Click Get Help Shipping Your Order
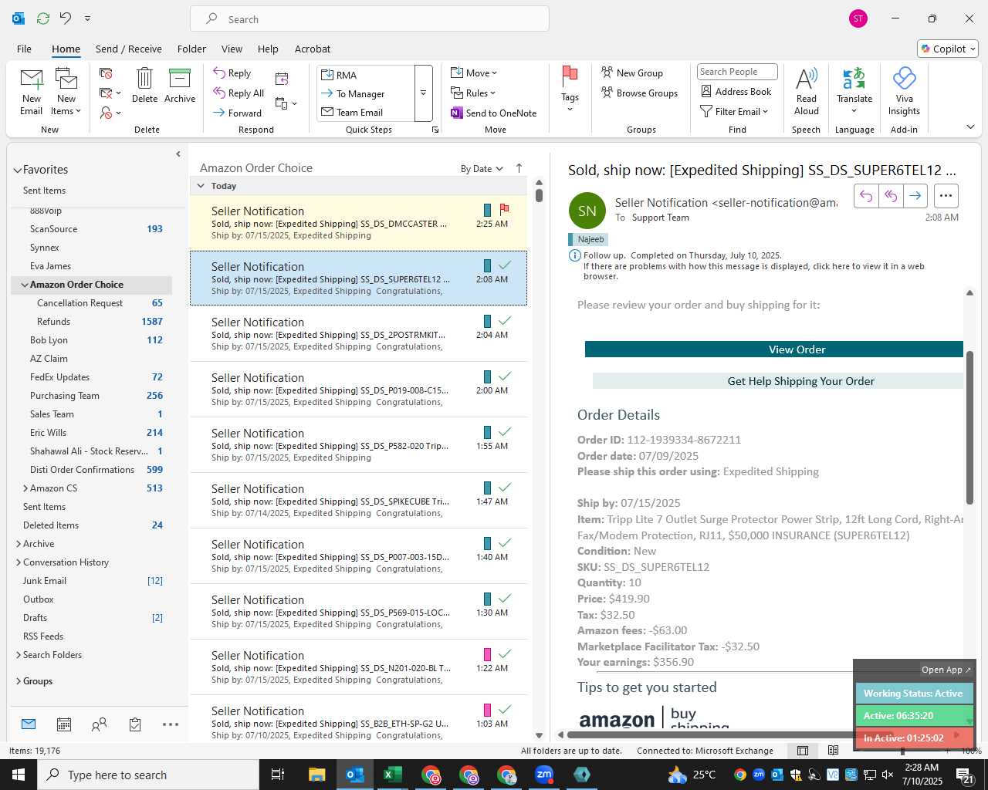The image size is (988, 790). click(778, 381)
